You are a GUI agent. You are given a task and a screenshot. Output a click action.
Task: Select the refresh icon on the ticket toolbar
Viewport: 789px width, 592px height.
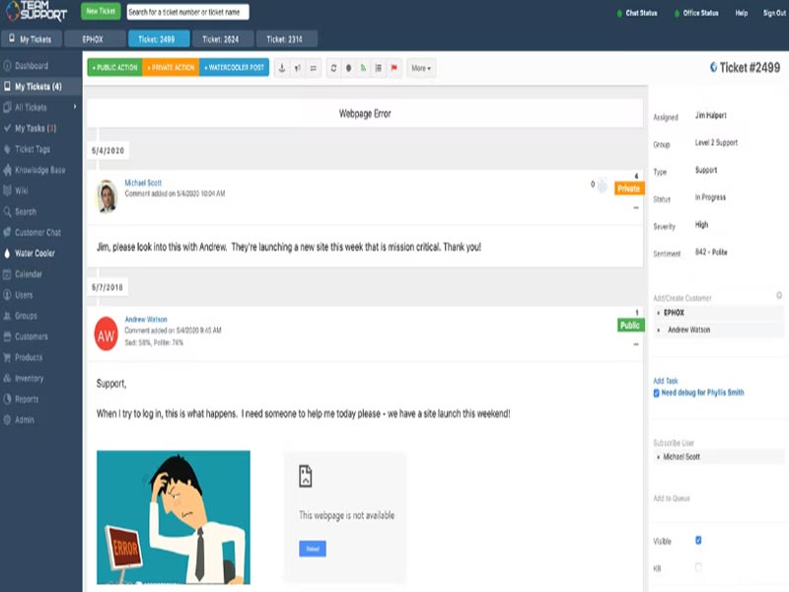(332, 67)
